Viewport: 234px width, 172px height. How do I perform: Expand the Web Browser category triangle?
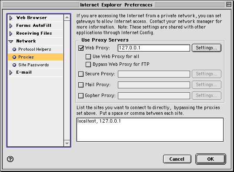point(11,18)
